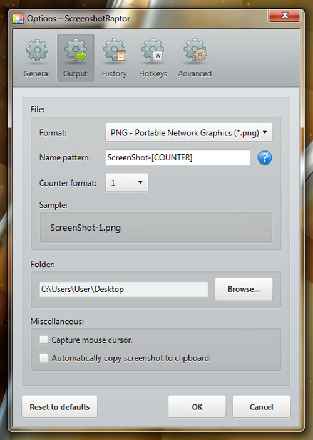Viewport: 313px width, 440px height.
Task: Click the ScreenShot-1.png sample text
Action: [86, 228]
